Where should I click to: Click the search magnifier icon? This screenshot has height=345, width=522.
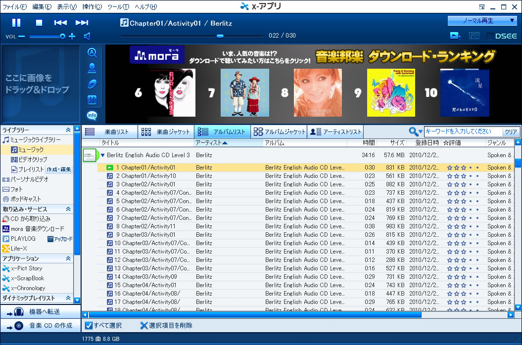(413, 131)
